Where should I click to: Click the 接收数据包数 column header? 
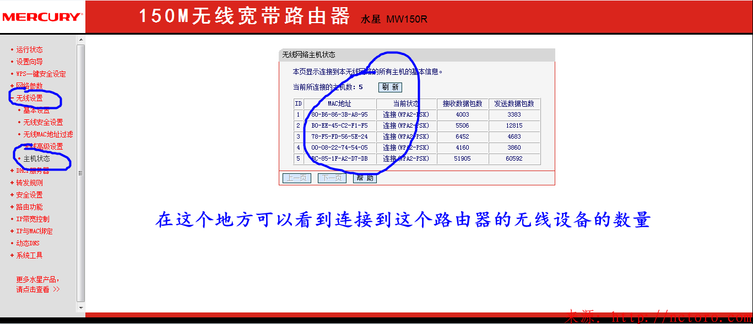462,103
